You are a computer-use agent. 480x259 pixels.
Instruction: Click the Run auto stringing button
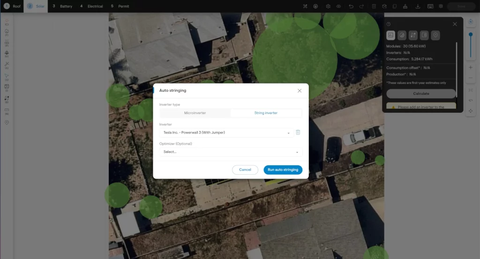(x=283, y=170)
